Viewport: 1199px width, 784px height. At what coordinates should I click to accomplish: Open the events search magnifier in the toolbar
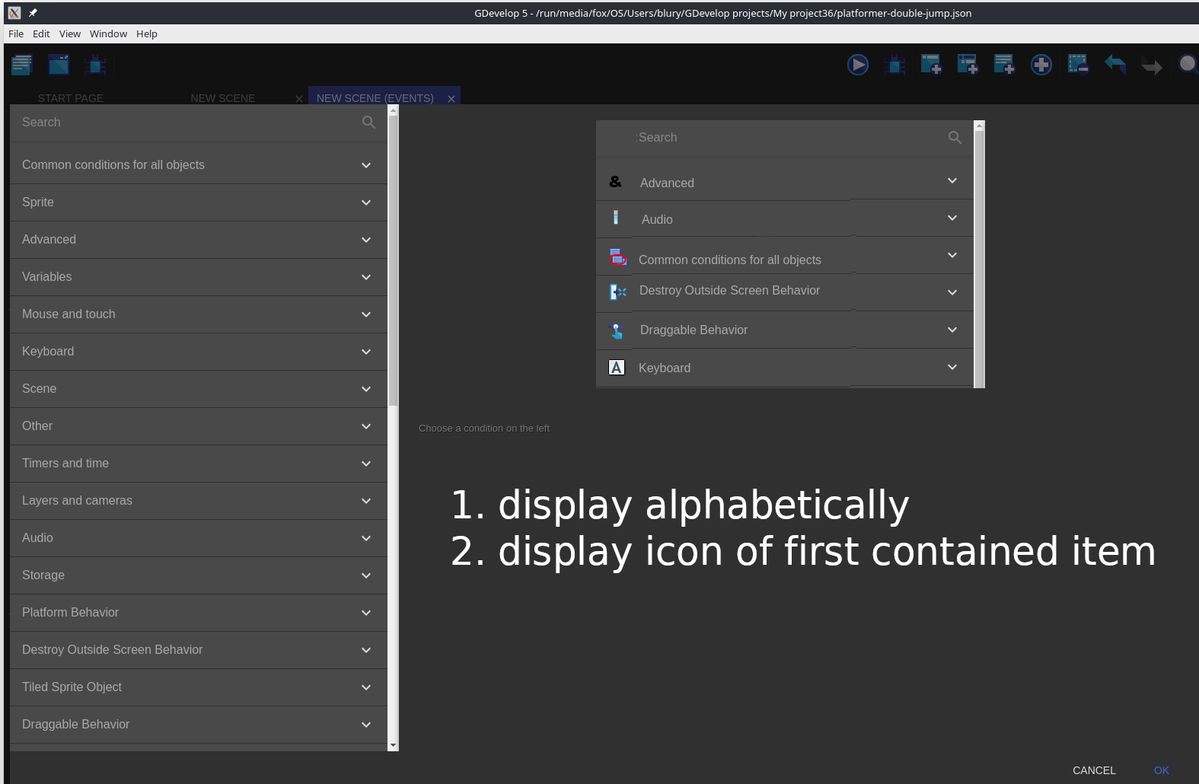(x=1188, y=64)
